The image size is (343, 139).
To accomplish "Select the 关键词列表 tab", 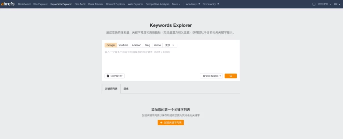I will point(111,89).
